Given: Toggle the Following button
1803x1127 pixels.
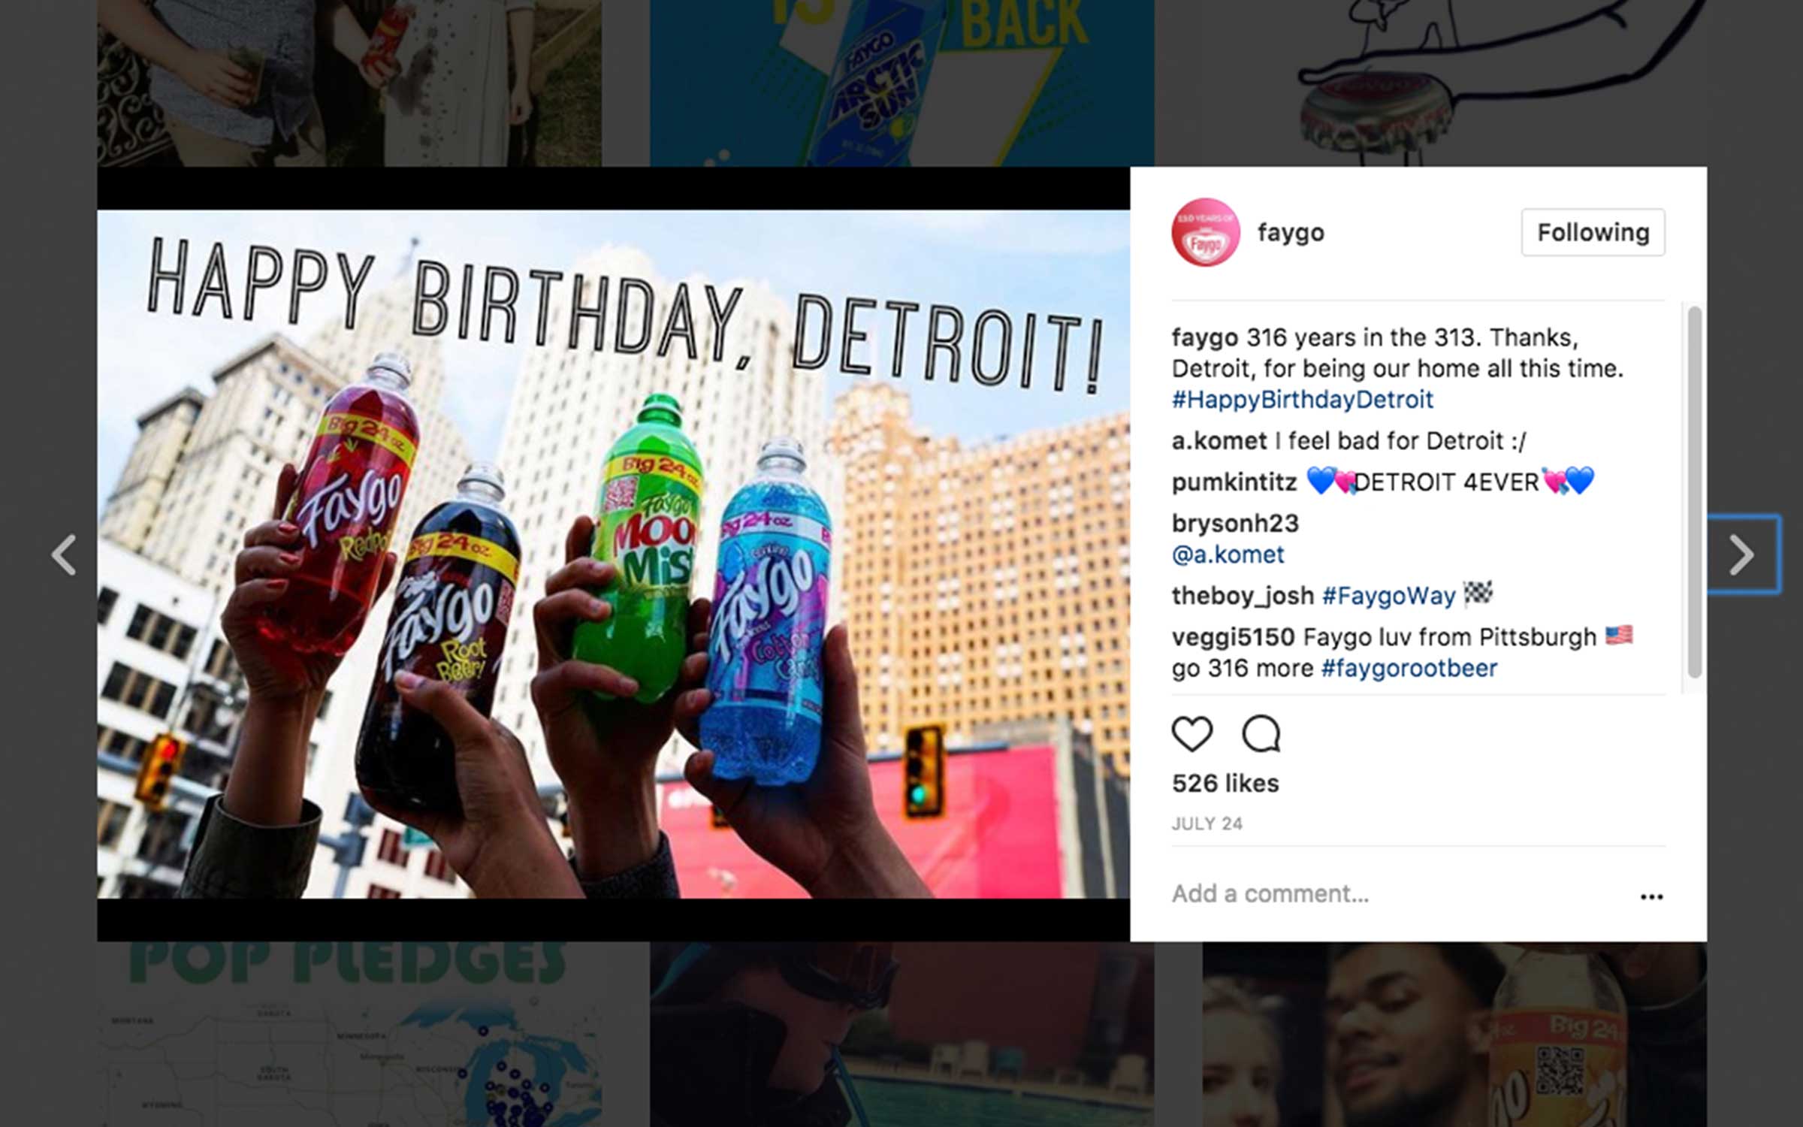Looking at the screenshot, I should [1593, 232].
